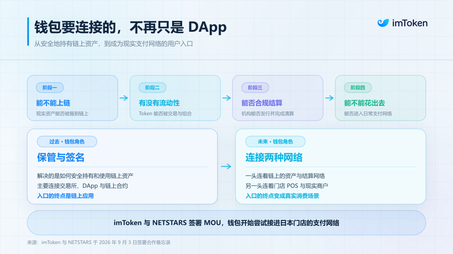Click text 机构能否发行并完成清算

pyautogui.click(x=268, y=114)
